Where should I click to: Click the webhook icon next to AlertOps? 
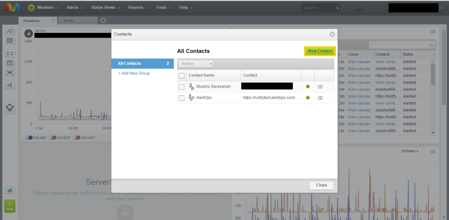(191, 98)
